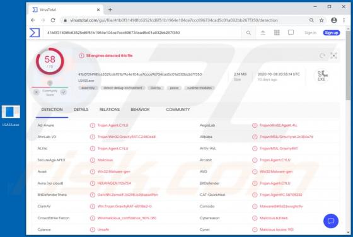Click the BitDefender alert icon
353x237 pixels.
point(255,183)
